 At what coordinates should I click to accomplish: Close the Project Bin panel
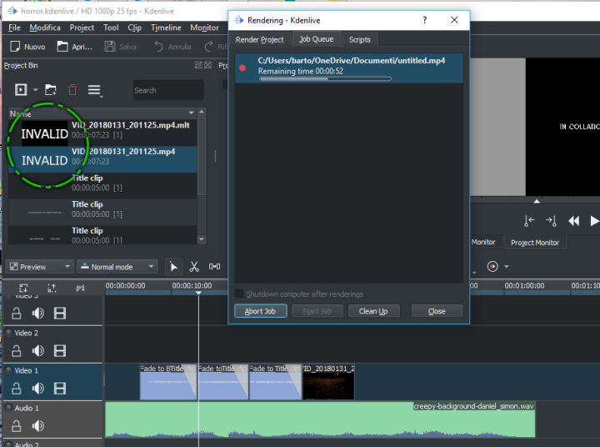click(x=207, y=65)
